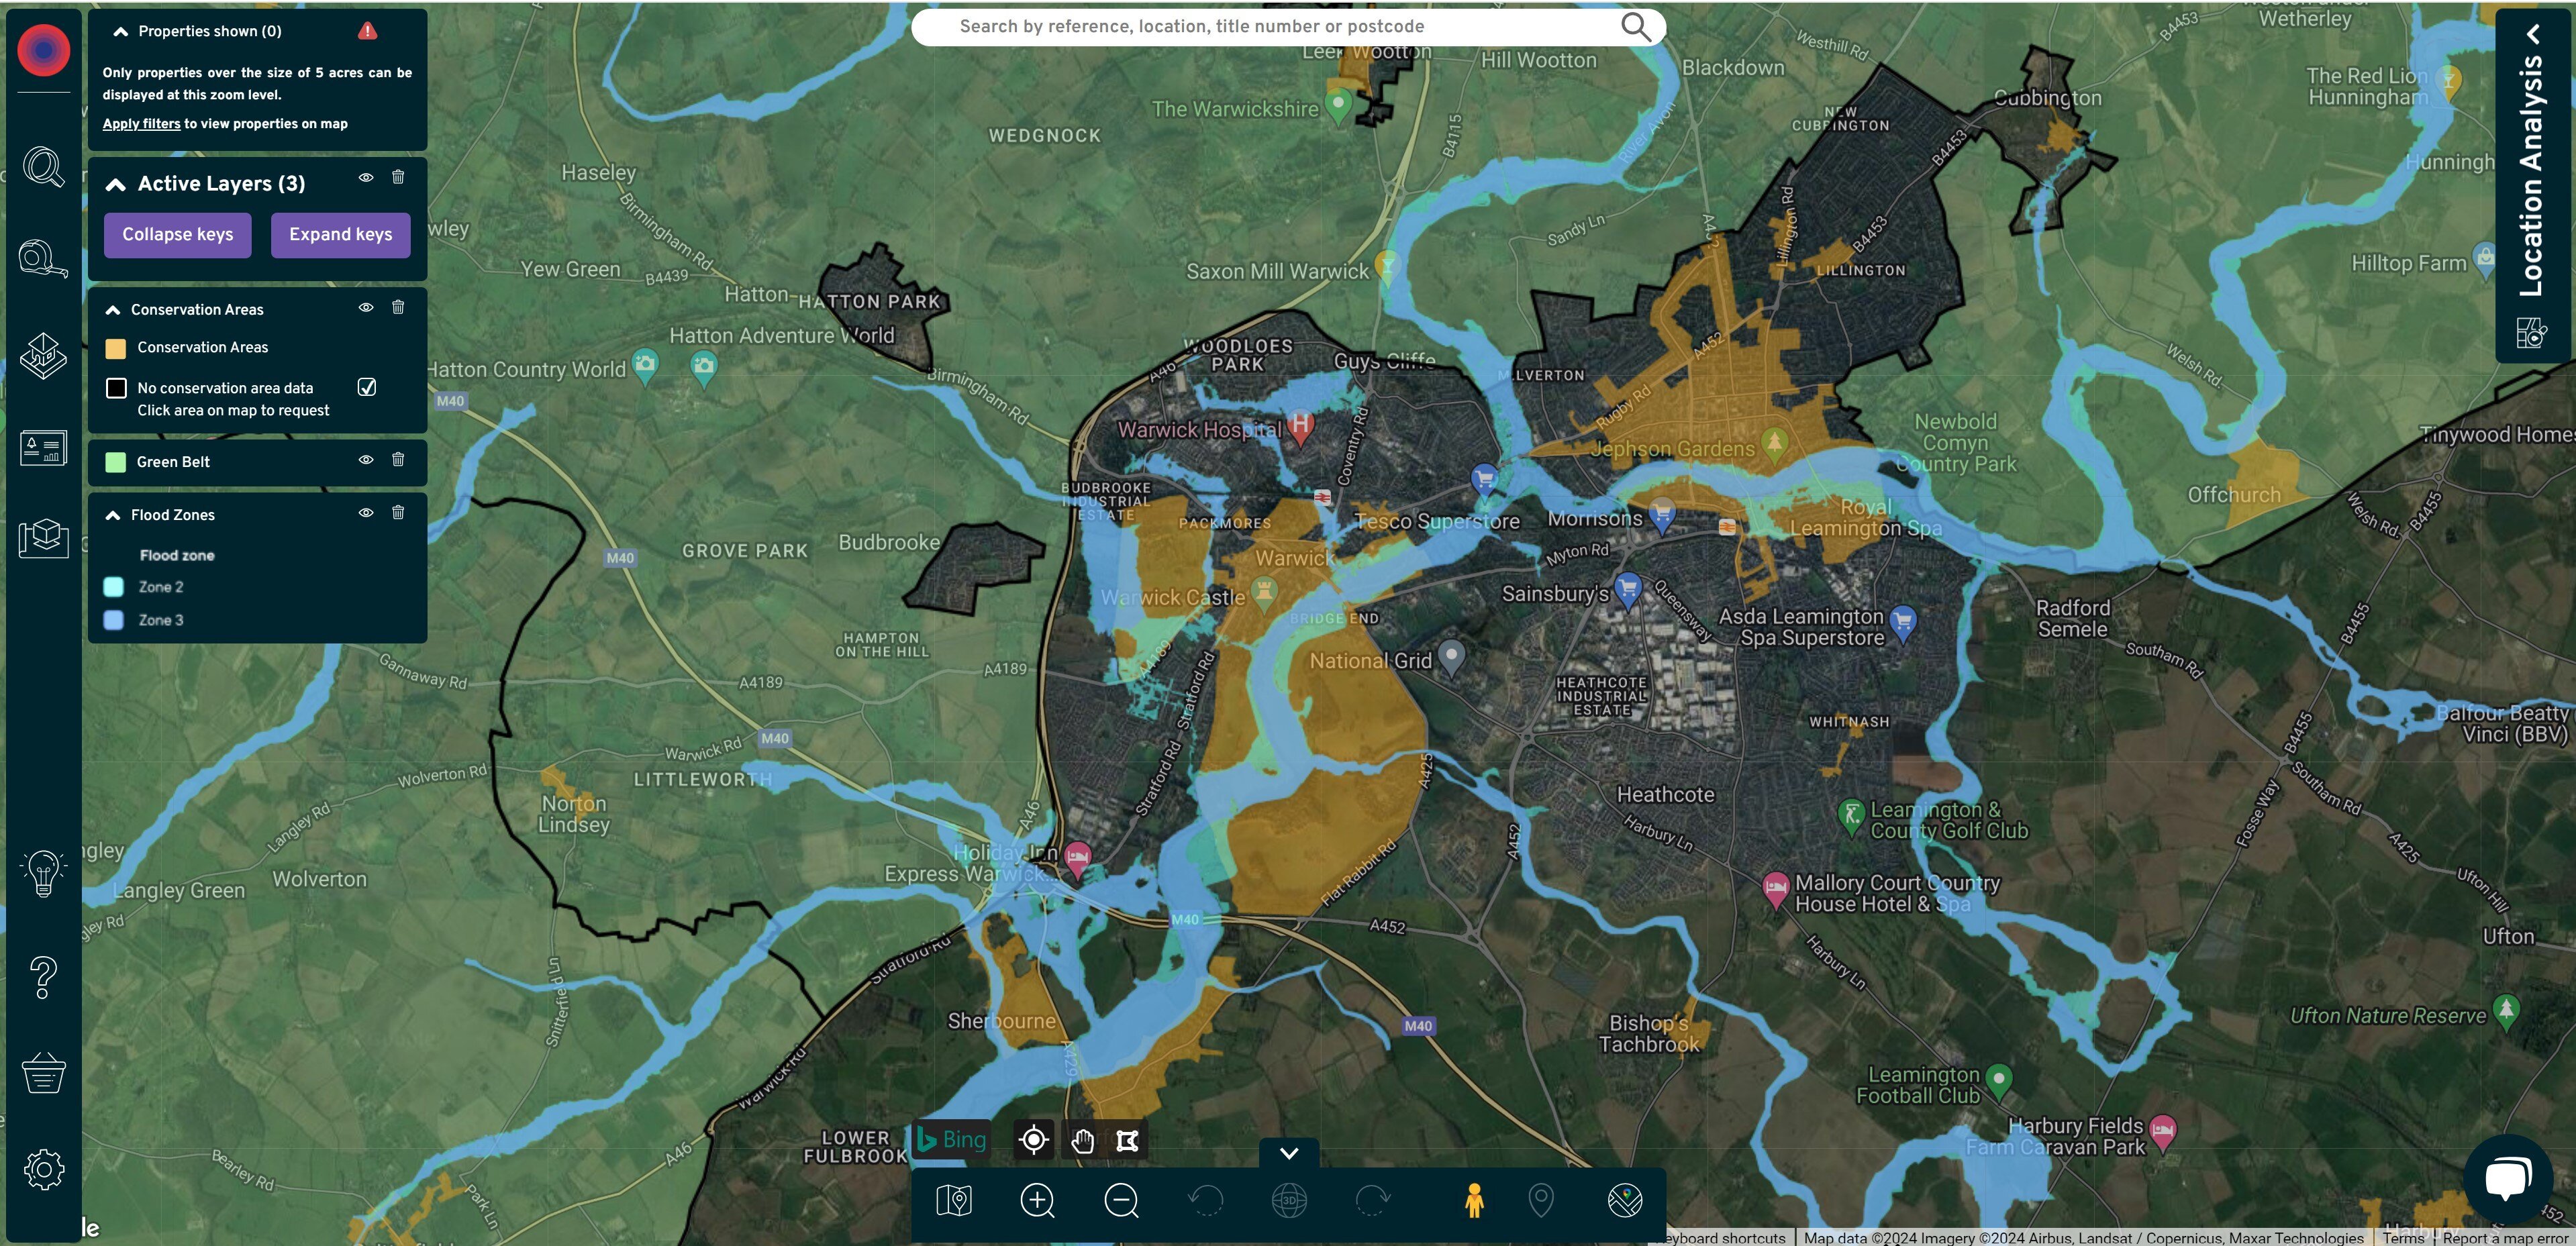The image size is (2576, 1246).
Task: Click the Apply filters link
Action: pos(141,124)
